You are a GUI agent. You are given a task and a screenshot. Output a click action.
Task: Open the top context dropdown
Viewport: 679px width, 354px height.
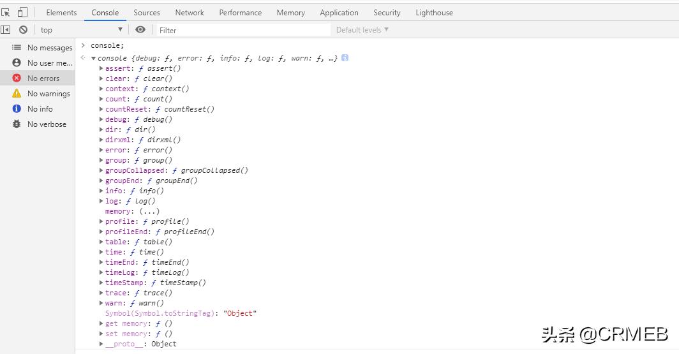[81, 29]
